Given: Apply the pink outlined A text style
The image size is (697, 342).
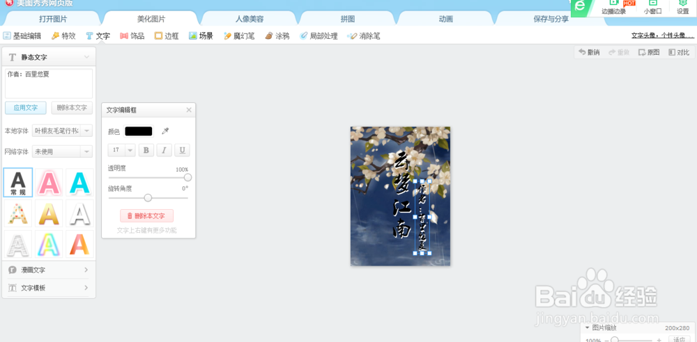Looking at the screenshot, I should click(49, 182).
